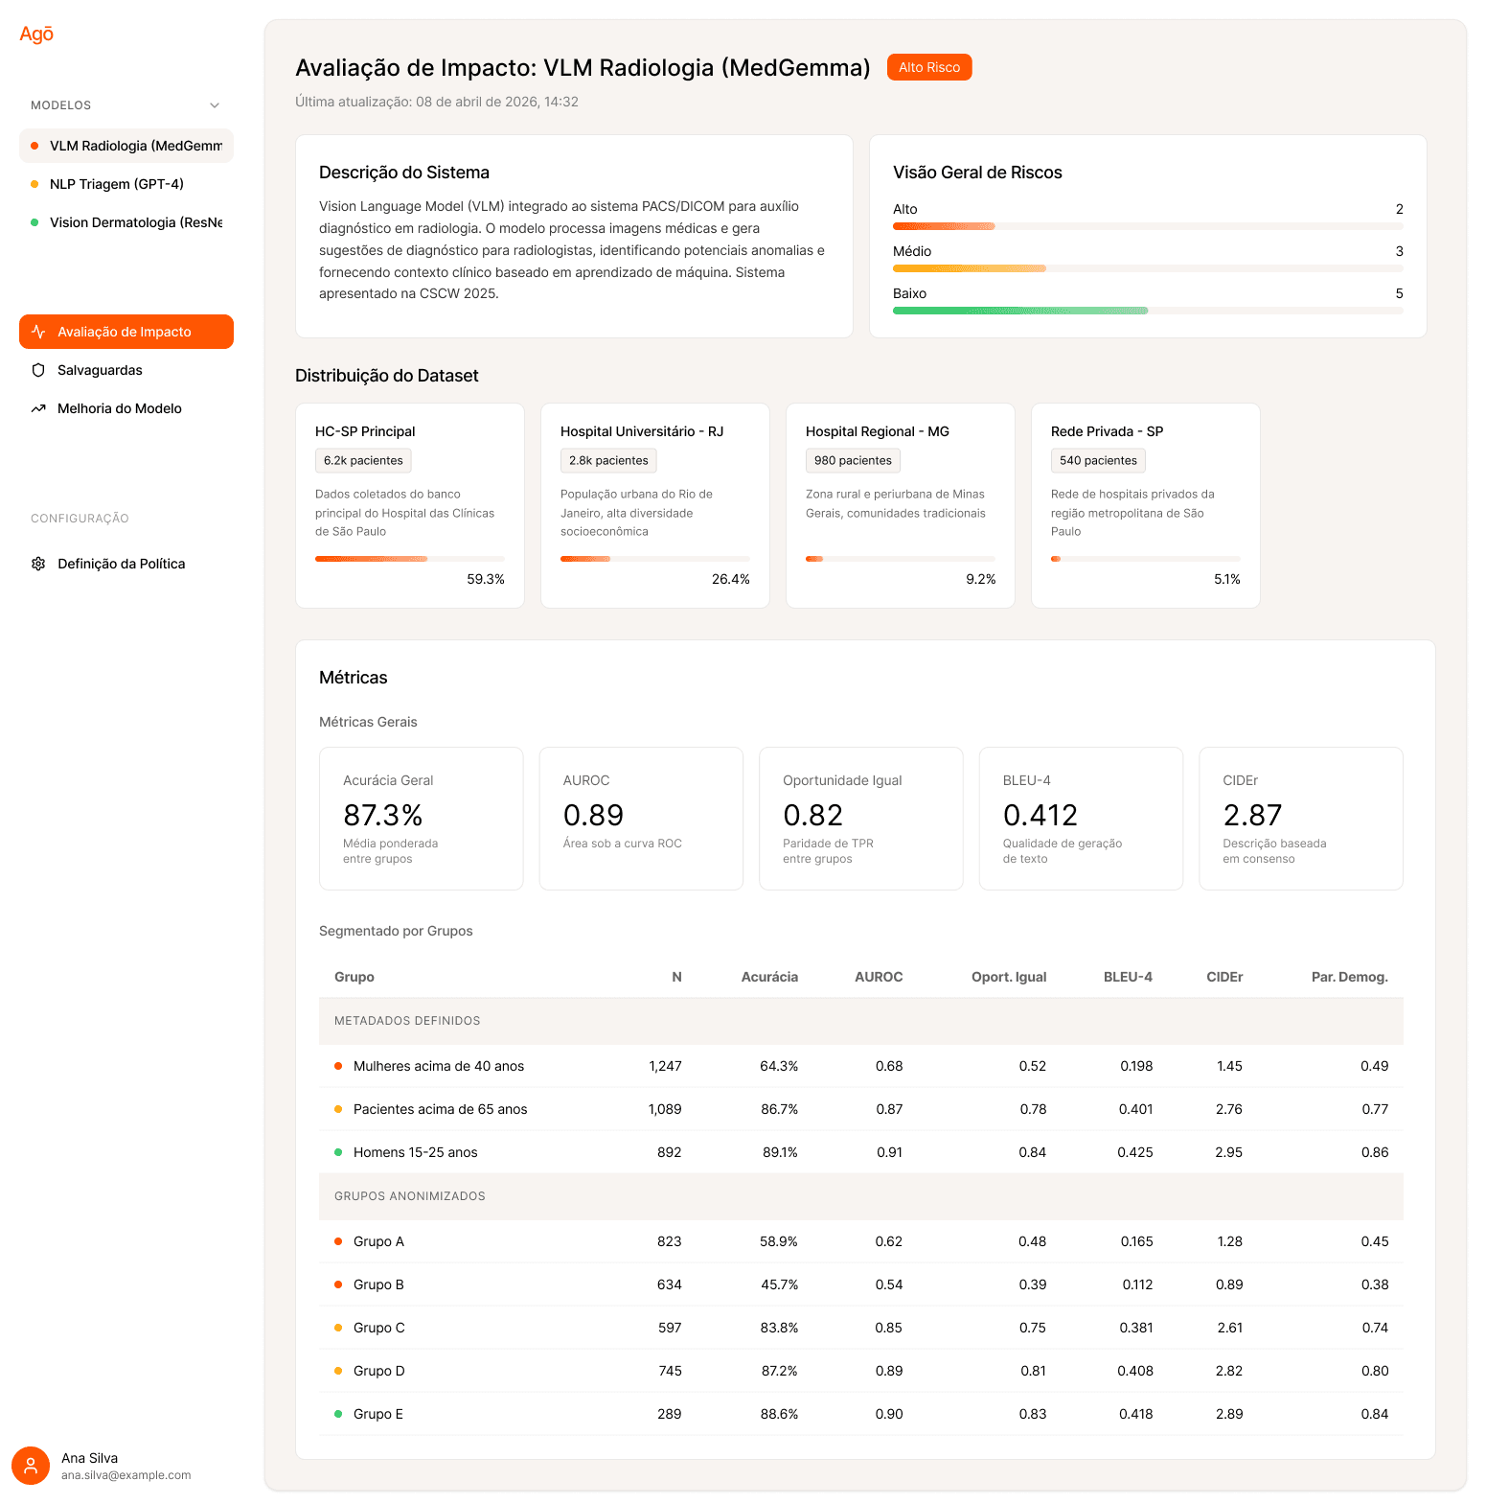Click the Agō logo
The width and height of the screenshot is (1486, 1504).
(36, 35)
